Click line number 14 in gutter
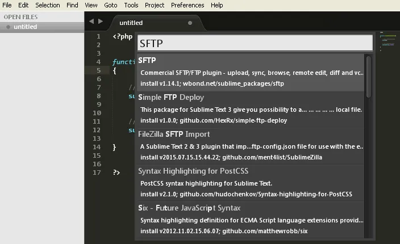The height and width of the screenshot is (244, 400). click(x=97, y=147)
